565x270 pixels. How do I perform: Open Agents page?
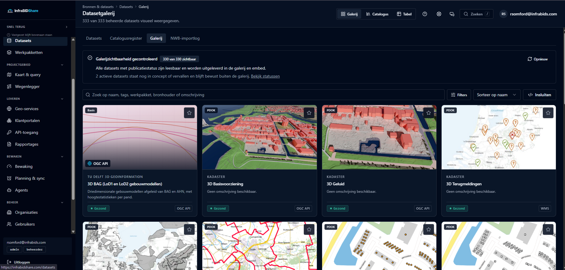35,190
